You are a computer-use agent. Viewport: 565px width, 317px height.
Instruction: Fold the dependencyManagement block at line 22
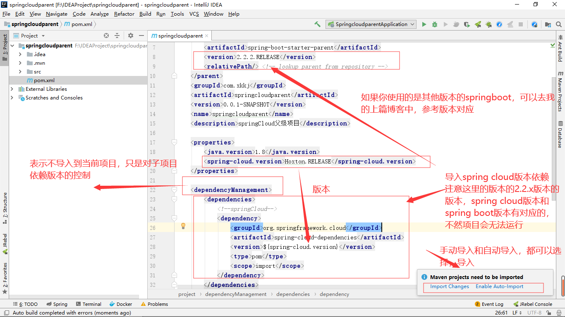[174, 190]
